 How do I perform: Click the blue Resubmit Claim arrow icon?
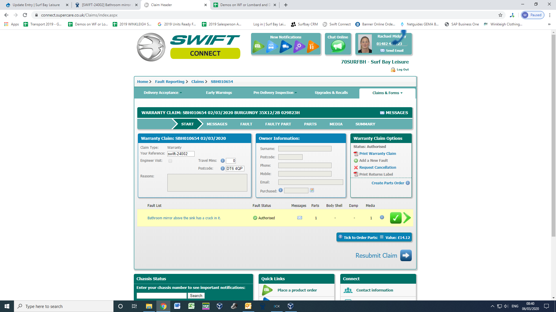click(406, 255)
